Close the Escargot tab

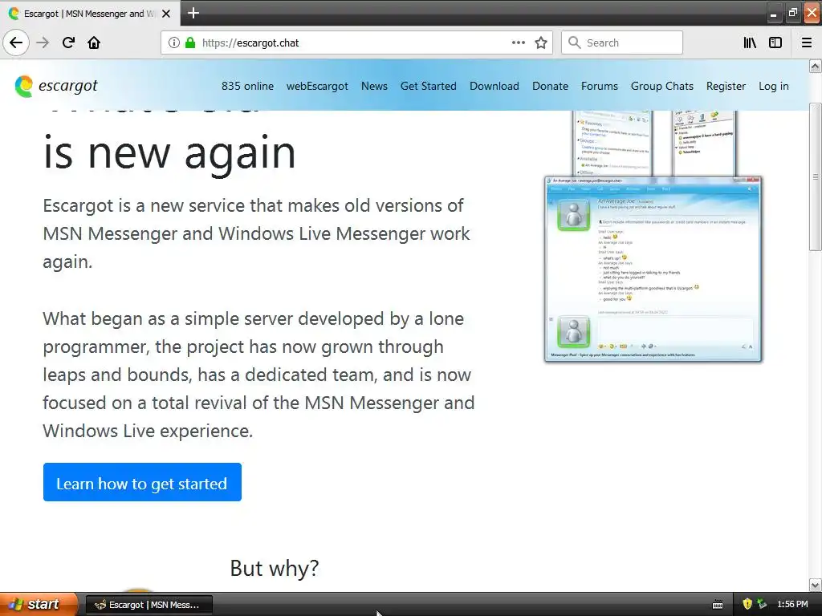[166, 14]
